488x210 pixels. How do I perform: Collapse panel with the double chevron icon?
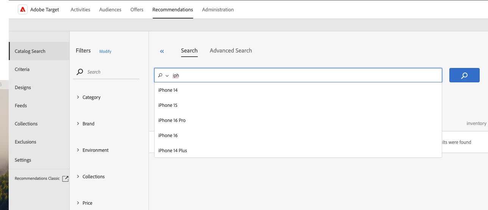pos(162,51)
